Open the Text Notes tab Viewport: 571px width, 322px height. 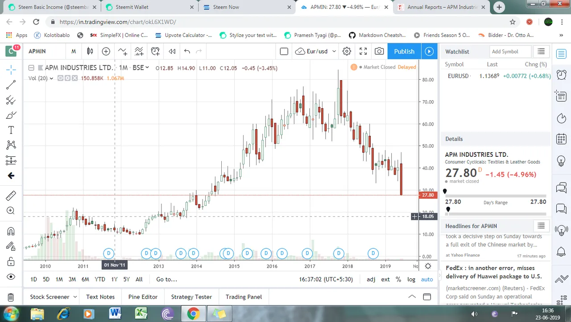click(100, 297)
